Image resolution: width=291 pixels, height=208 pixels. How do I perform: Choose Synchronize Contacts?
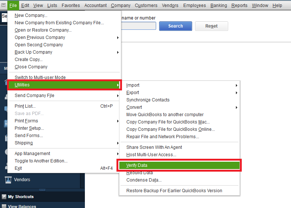pos(179,100)
